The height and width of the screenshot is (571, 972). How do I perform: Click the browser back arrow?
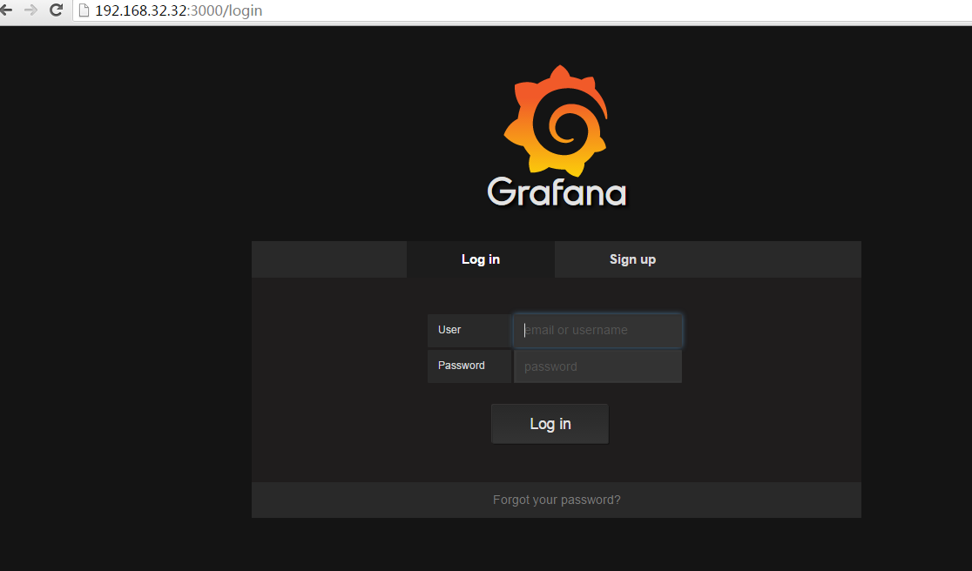9,11
